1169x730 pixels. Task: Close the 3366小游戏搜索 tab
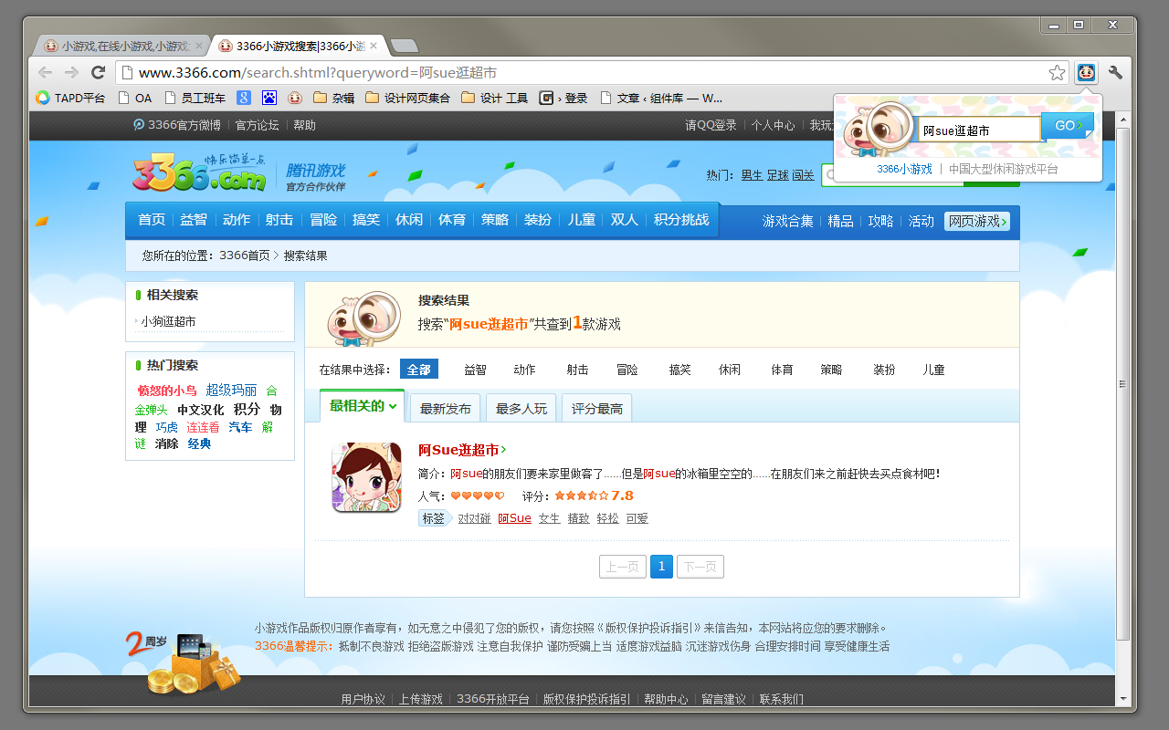click(x=374, y=46)
